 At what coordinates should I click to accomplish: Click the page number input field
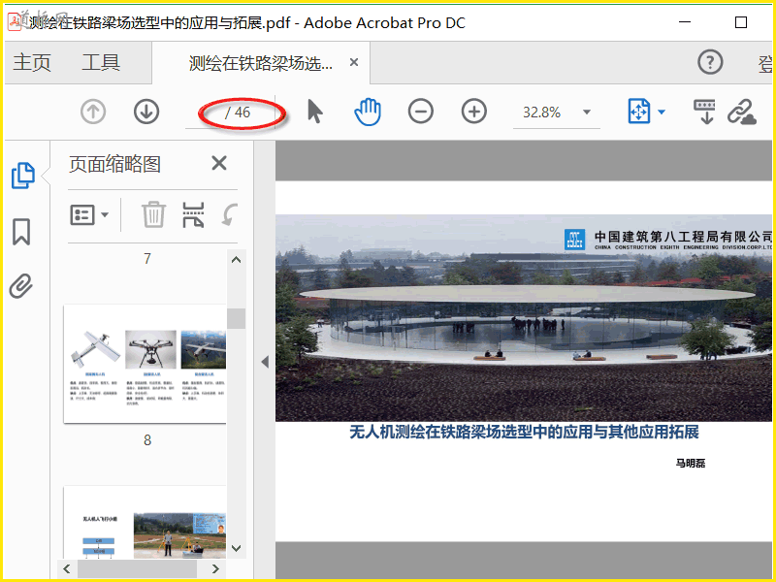tap(205, 113)
